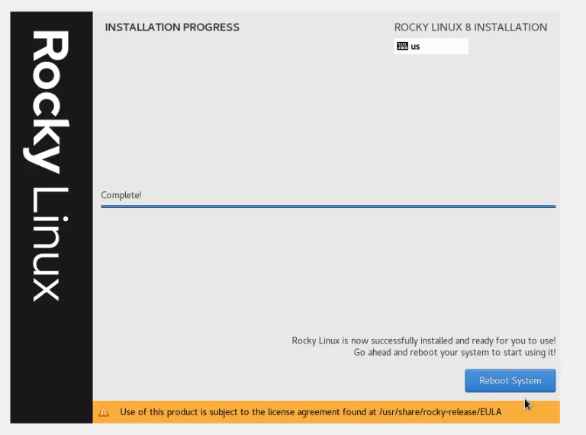Viewport: 586px width, 435px height.
Task: Click the orange EULA license notice bar
Action: tap(327, 412)
